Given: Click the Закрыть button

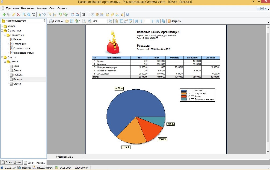Looking at the screenshot, I should (x=174, y=21).
